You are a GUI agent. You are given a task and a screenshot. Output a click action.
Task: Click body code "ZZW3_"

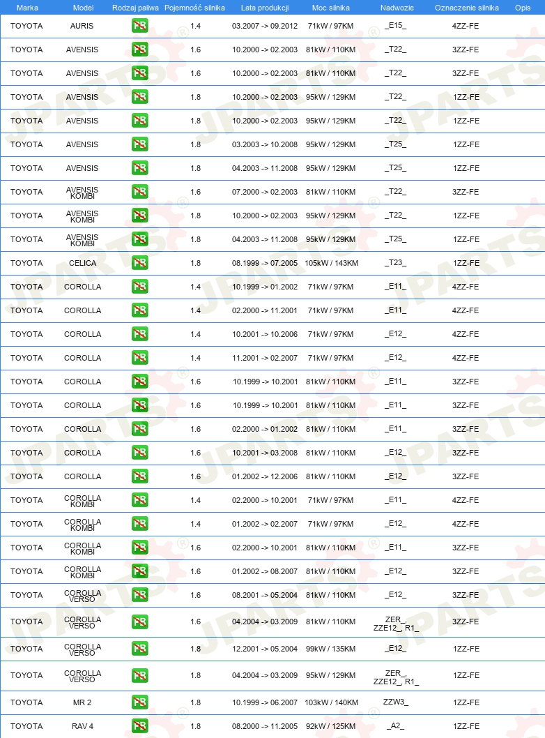pos(395,702)
